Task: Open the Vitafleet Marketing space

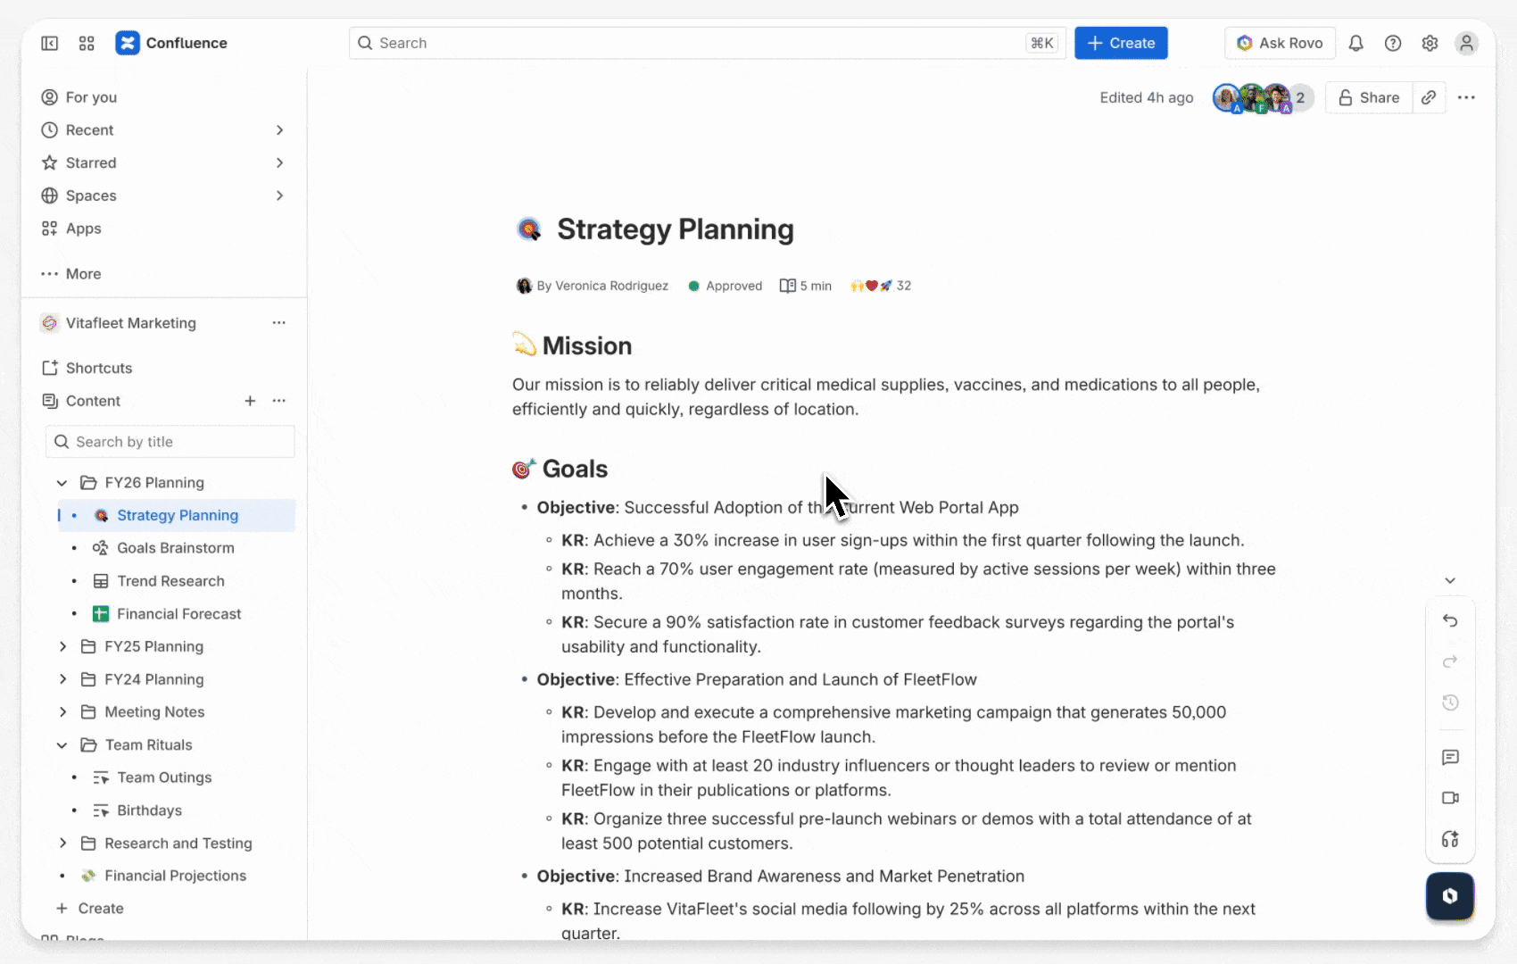Action: click(x=130, y=323)
